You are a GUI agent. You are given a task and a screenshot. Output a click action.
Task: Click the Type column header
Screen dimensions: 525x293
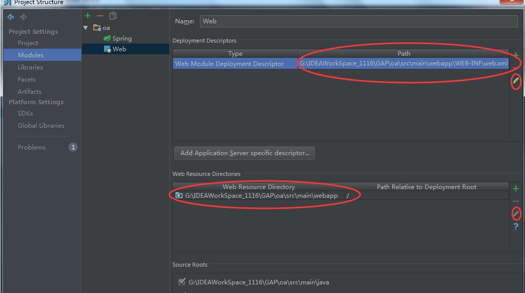(x=235, y=54)
